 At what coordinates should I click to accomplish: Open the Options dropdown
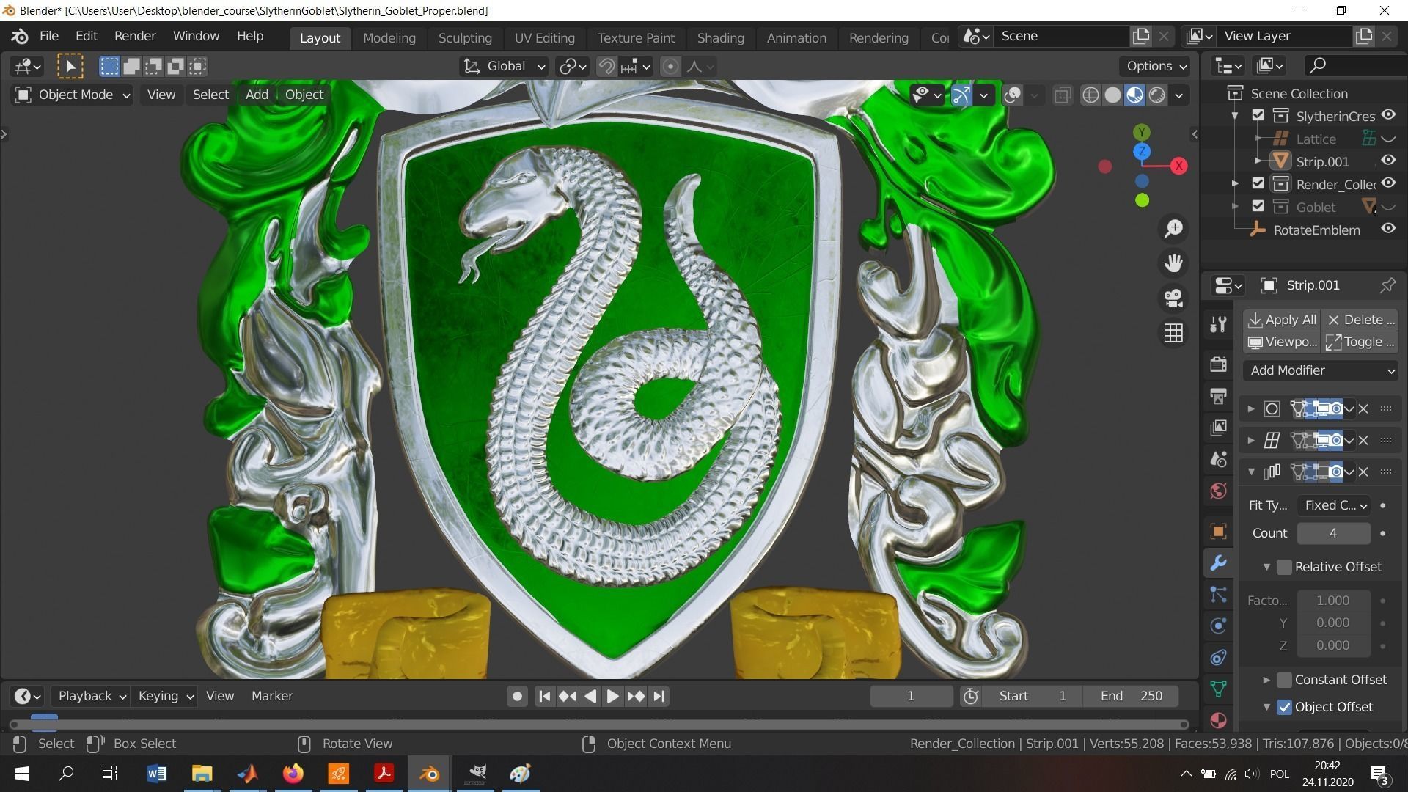[1156, 66]
